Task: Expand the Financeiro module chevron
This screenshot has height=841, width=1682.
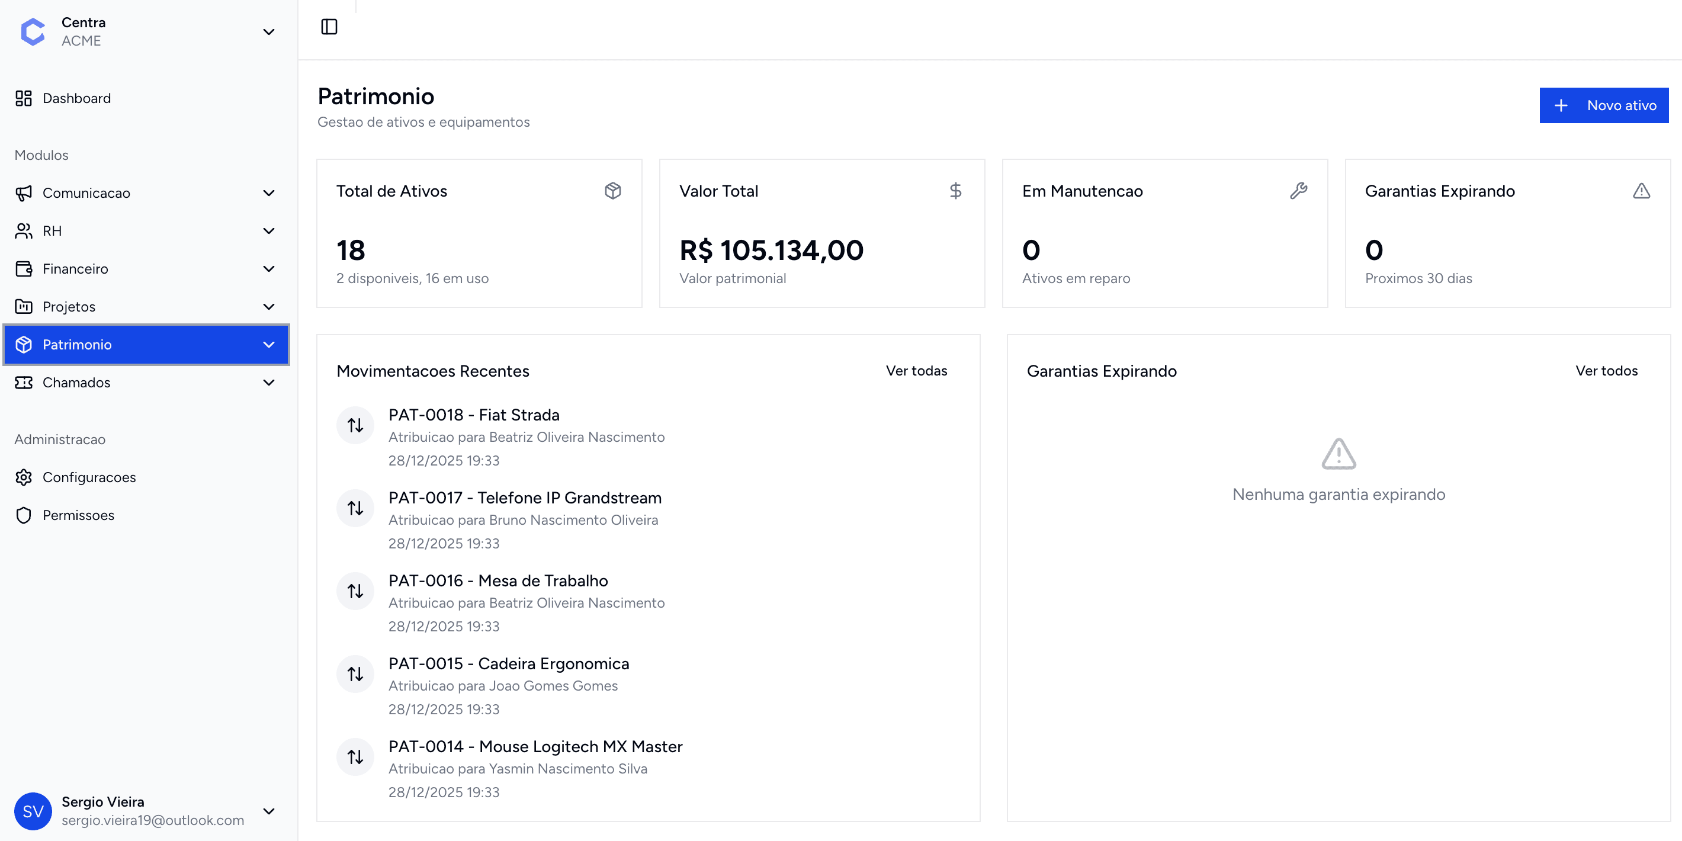Action: (x=268, y=268)
